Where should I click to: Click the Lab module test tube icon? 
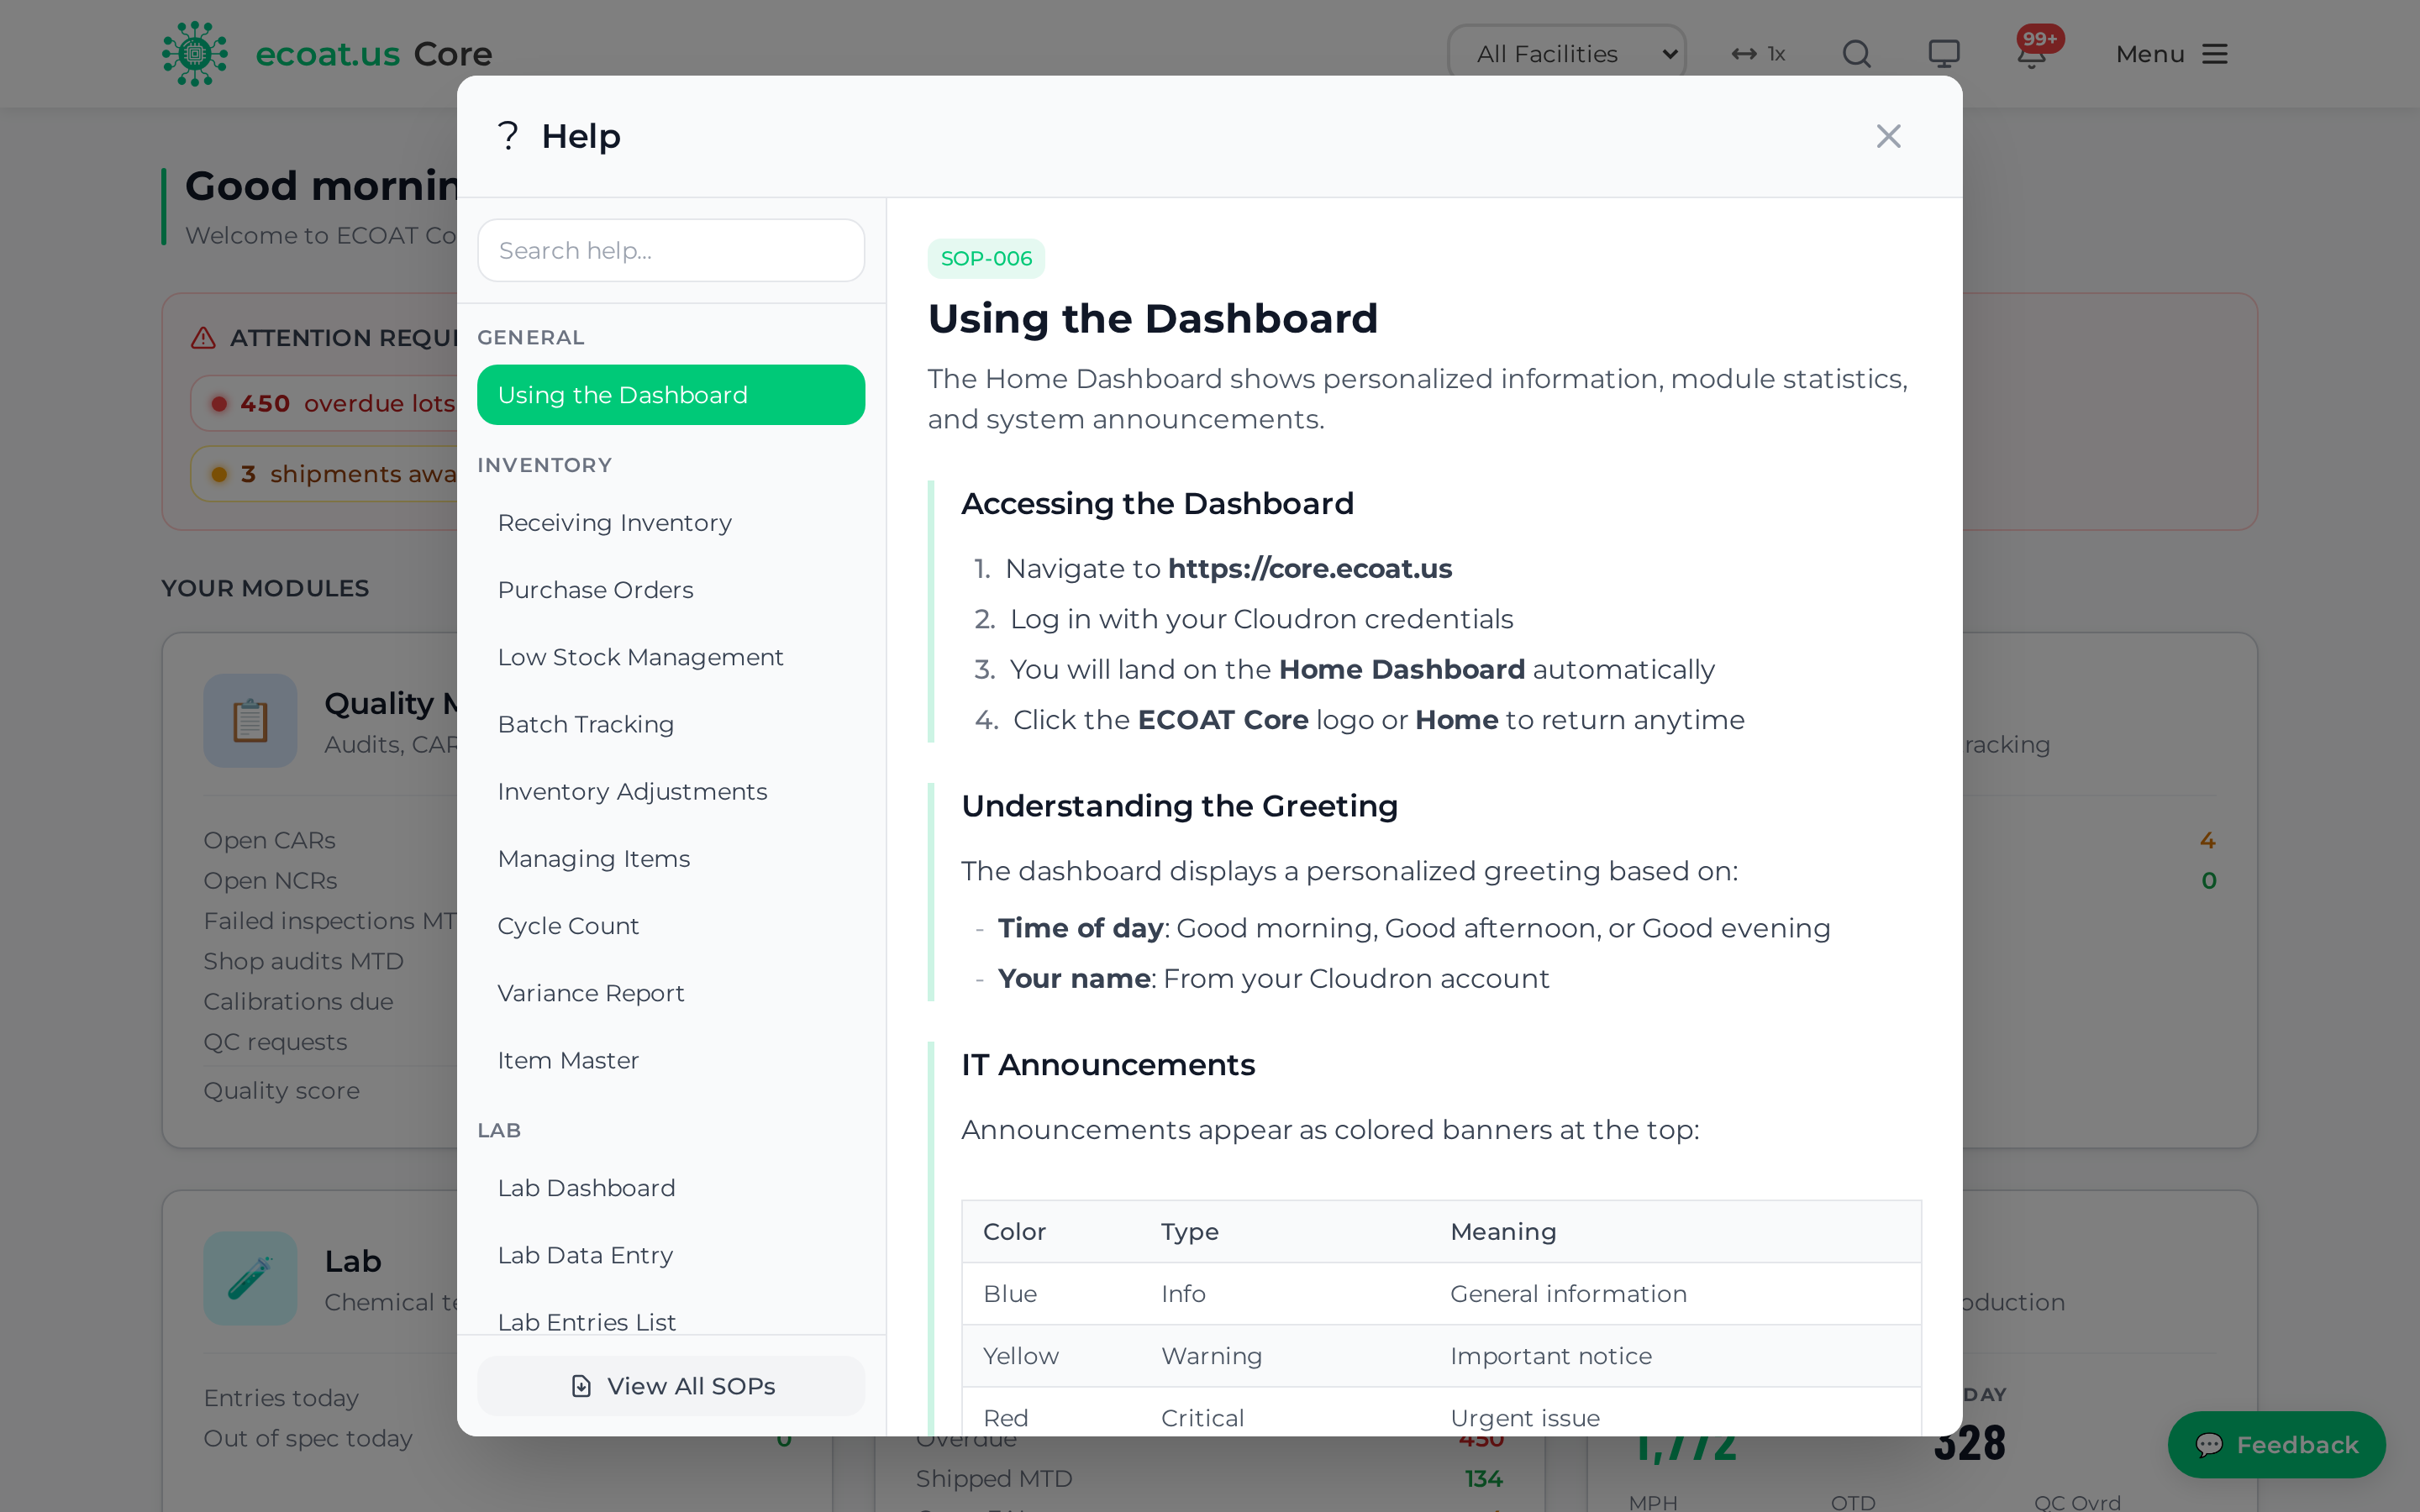pos(250,1279)
